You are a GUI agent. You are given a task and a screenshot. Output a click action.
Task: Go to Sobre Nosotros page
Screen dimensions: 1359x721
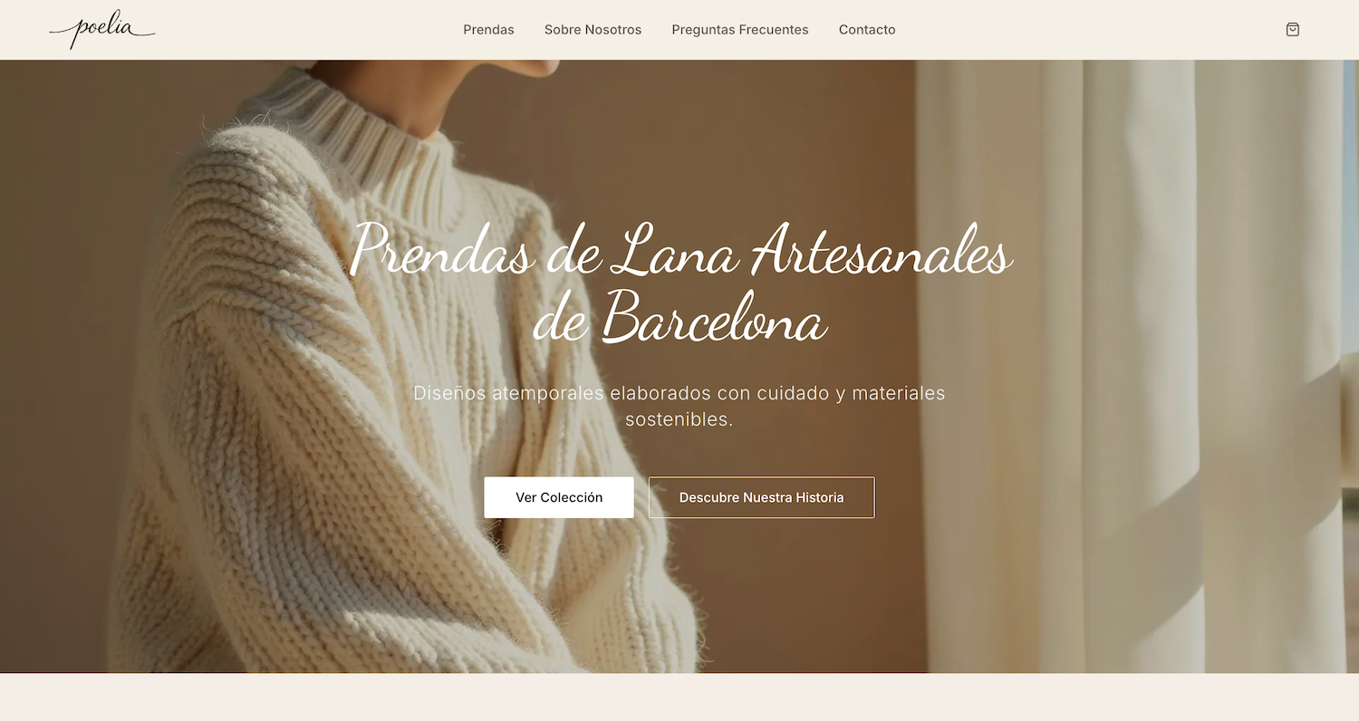pyautogui.click(x=593, y=30)
